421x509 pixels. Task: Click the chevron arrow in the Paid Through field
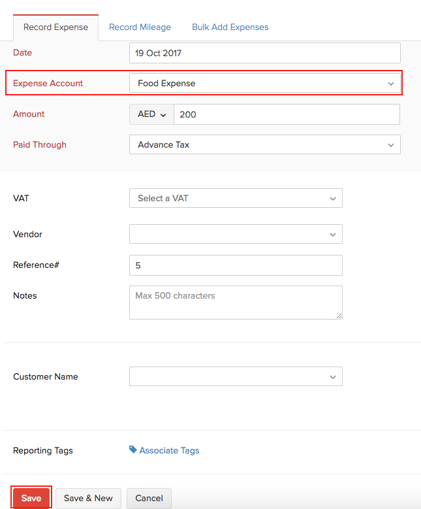[x=390, y=145]
